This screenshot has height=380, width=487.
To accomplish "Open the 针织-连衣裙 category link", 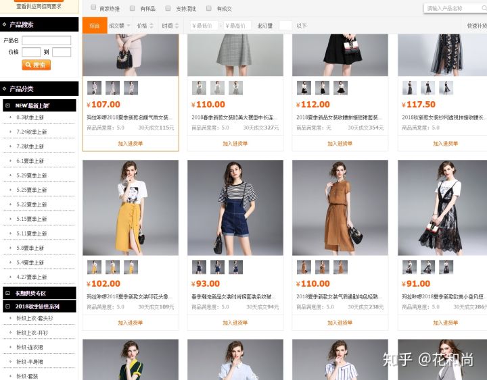I will 32,347.
